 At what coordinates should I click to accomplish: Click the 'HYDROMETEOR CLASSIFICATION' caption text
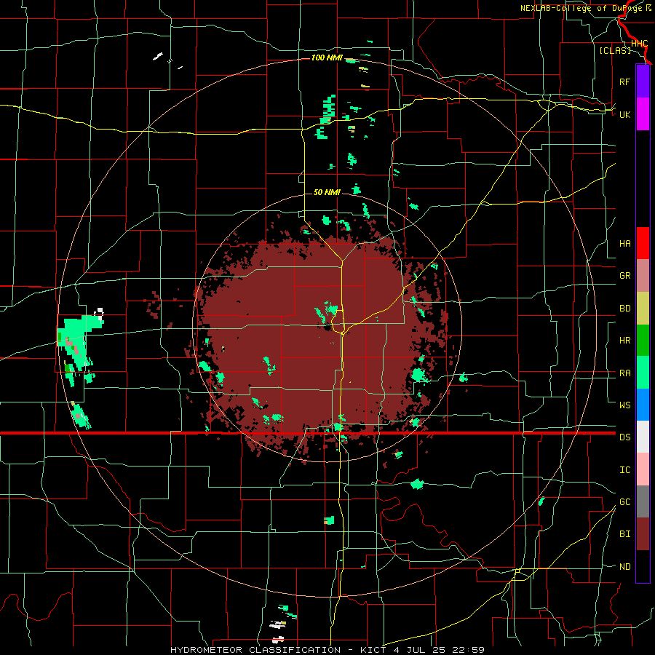tap(255, 650)
